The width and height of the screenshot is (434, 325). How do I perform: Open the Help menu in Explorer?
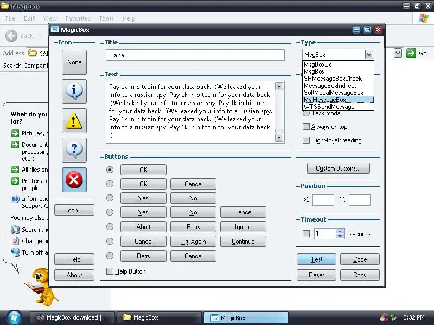pos(129,18)
